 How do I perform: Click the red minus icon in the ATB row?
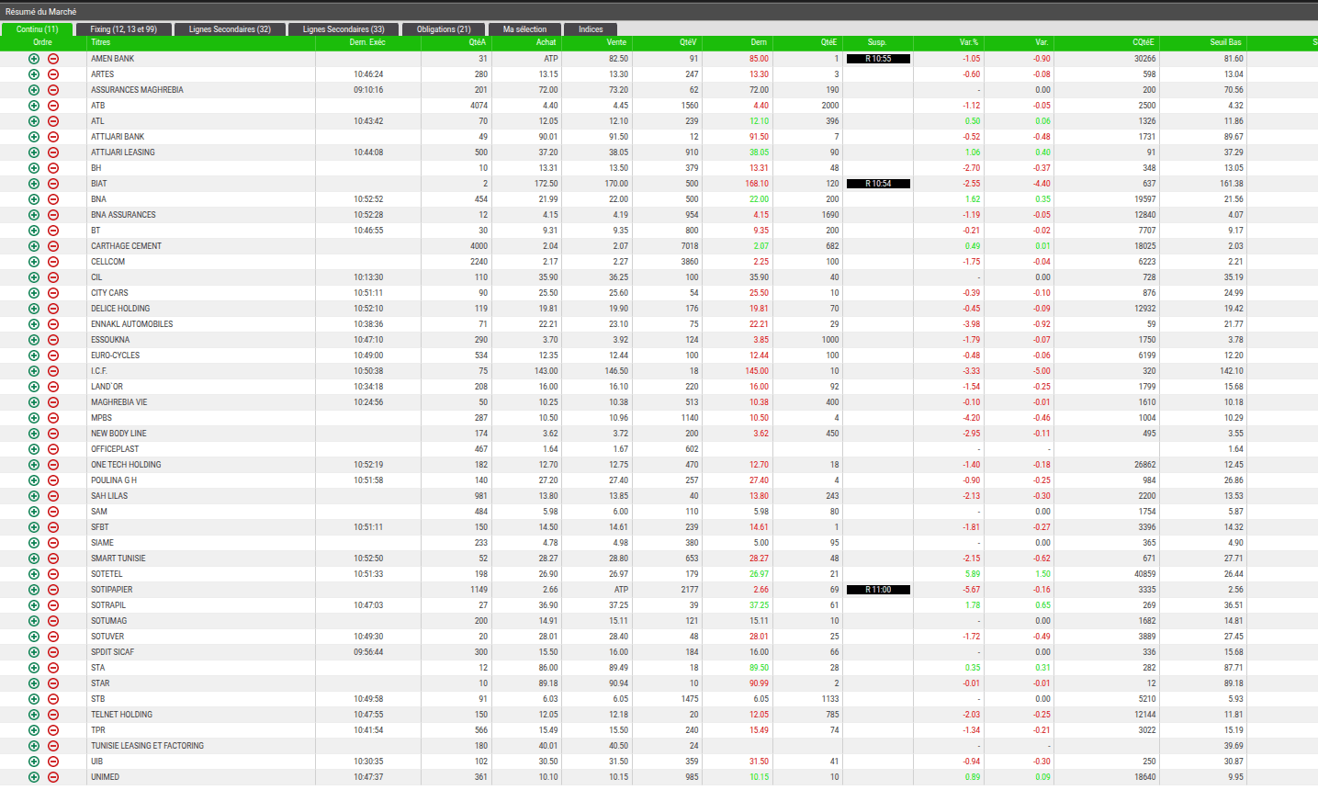[x=53, y=106]
